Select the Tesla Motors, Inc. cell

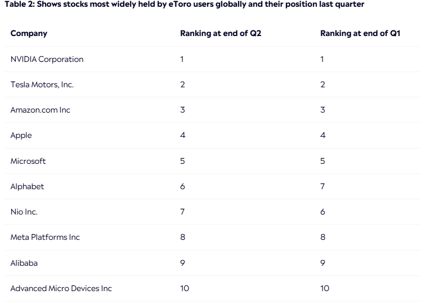[x=42, y=84]
